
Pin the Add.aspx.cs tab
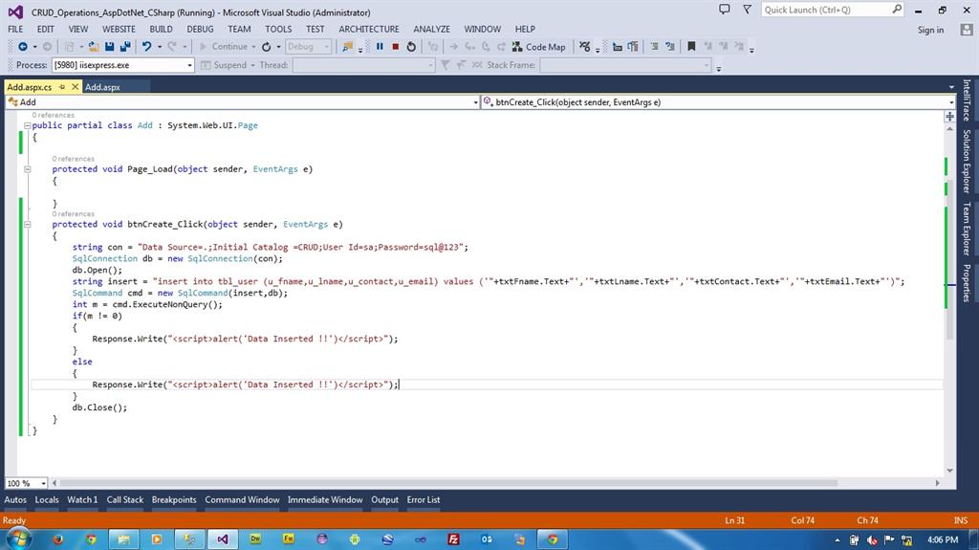coord(62,87)
